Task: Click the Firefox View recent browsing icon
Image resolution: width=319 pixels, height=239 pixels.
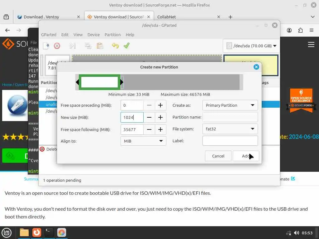Action: pos(6,17)
